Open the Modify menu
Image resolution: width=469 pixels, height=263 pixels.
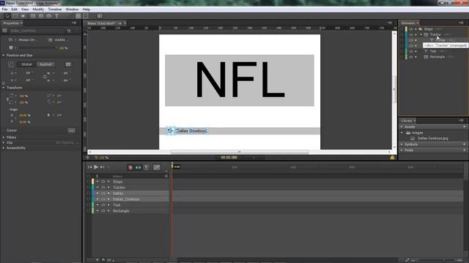38,9
